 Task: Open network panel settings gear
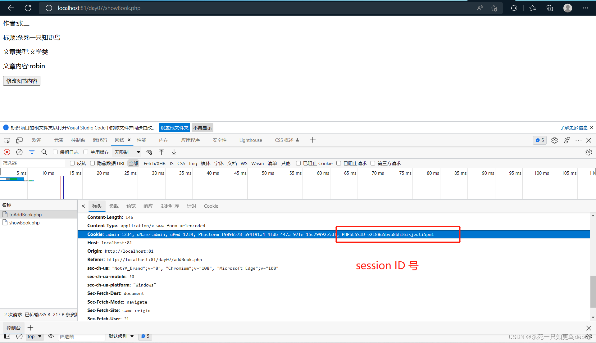coord(589,152)
